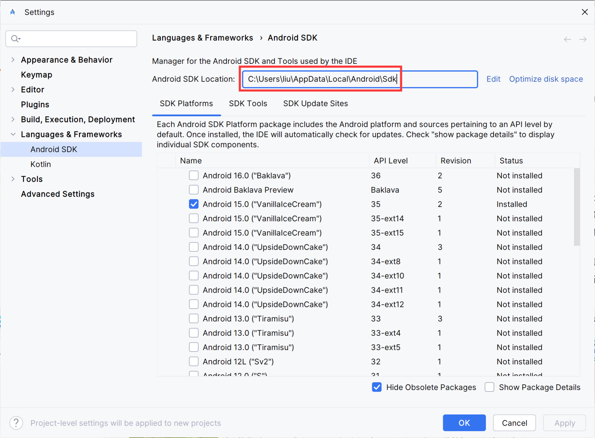The width and height of the screenshot is (595, 438).
Task: Check Android 16.0 Baklava checkbox
Action: coord(194,175)
